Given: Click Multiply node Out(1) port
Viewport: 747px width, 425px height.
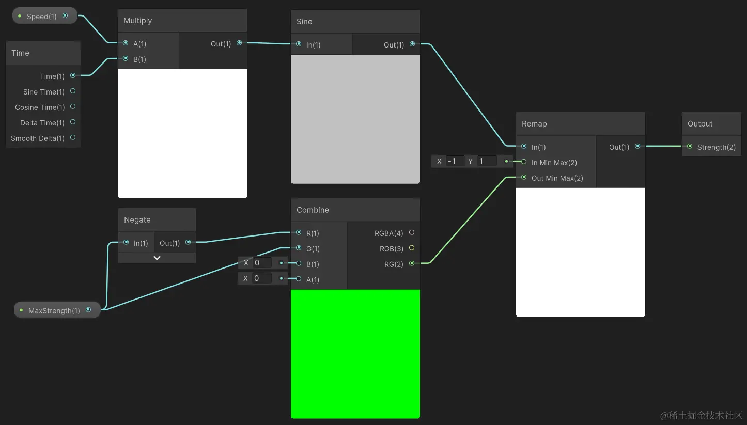Looking at the screenshot, I should tap(239, 43).
